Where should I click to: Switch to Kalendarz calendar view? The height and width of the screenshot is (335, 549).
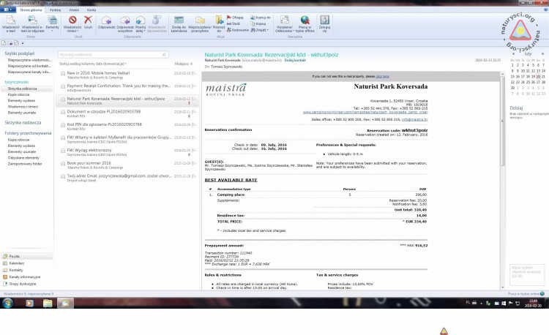tap(16, 263)
